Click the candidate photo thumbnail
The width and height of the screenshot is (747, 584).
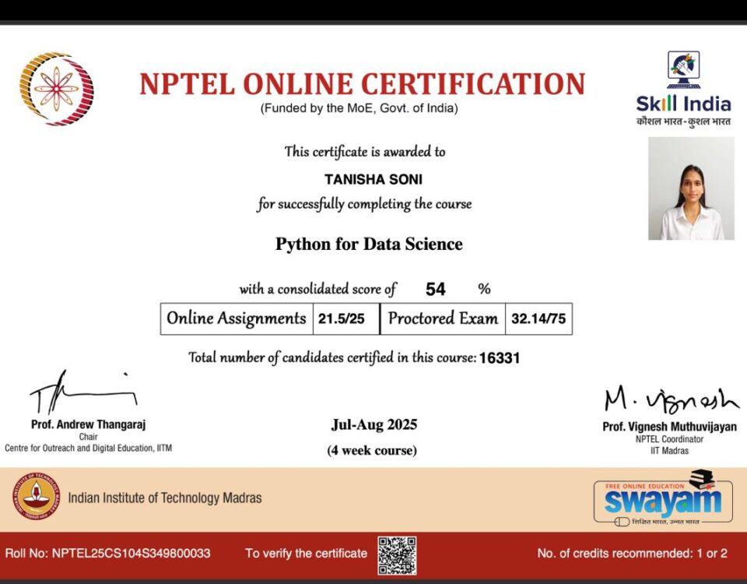[691, 188]
